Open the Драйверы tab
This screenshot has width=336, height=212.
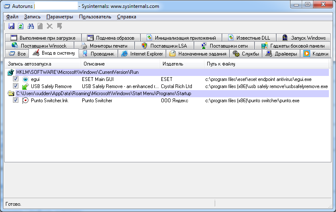[x=282, y=54]
